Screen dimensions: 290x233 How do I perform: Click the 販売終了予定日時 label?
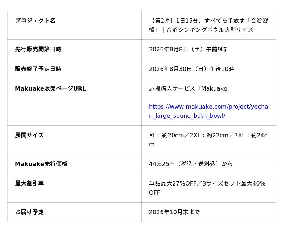tap(38, 69)
